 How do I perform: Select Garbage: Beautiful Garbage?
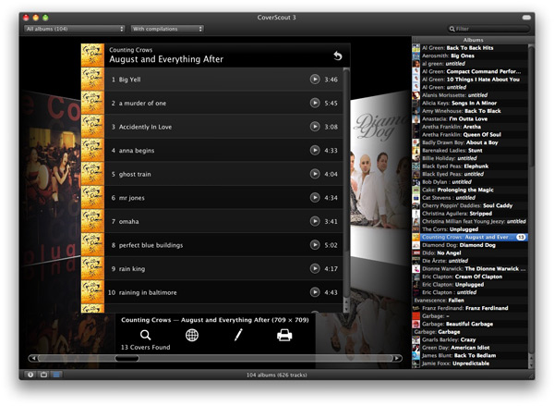click(470, 324)
